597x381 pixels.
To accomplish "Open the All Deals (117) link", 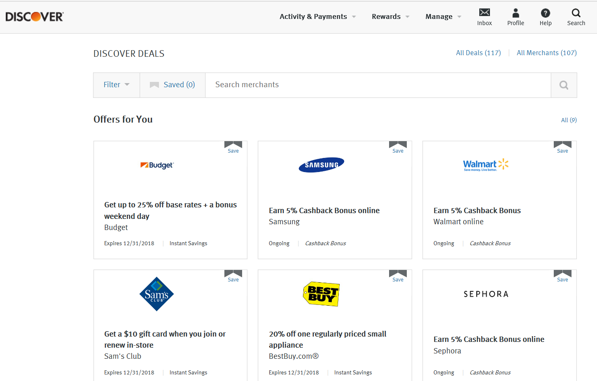I will coord(478,53).
